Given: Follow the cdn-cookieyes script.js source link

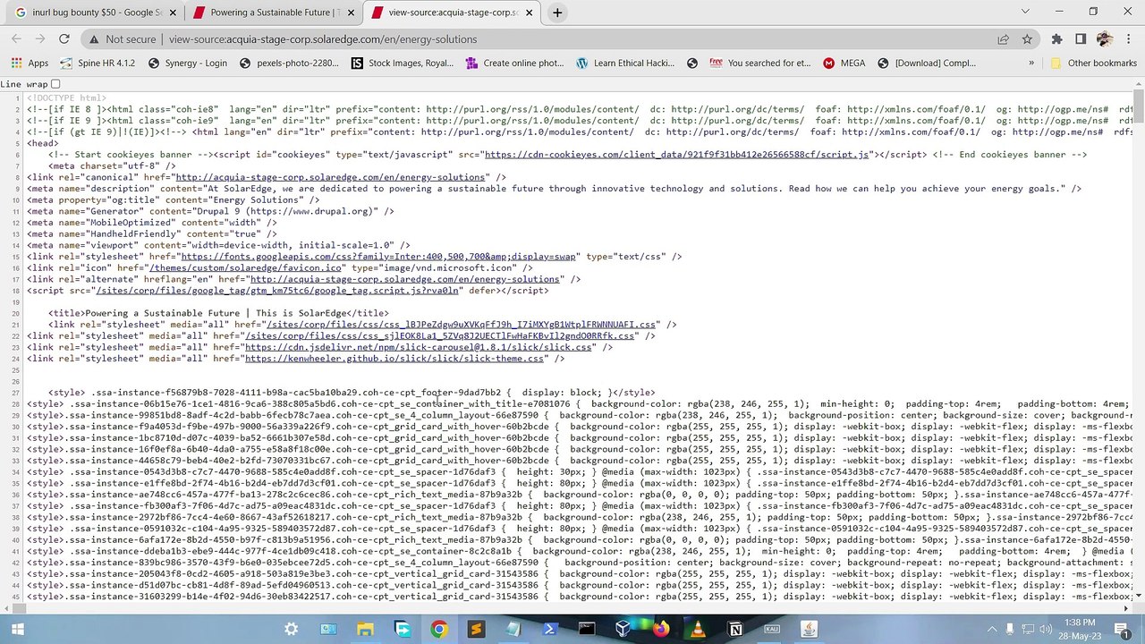Looking at the screenshot, I should point(676,155).
